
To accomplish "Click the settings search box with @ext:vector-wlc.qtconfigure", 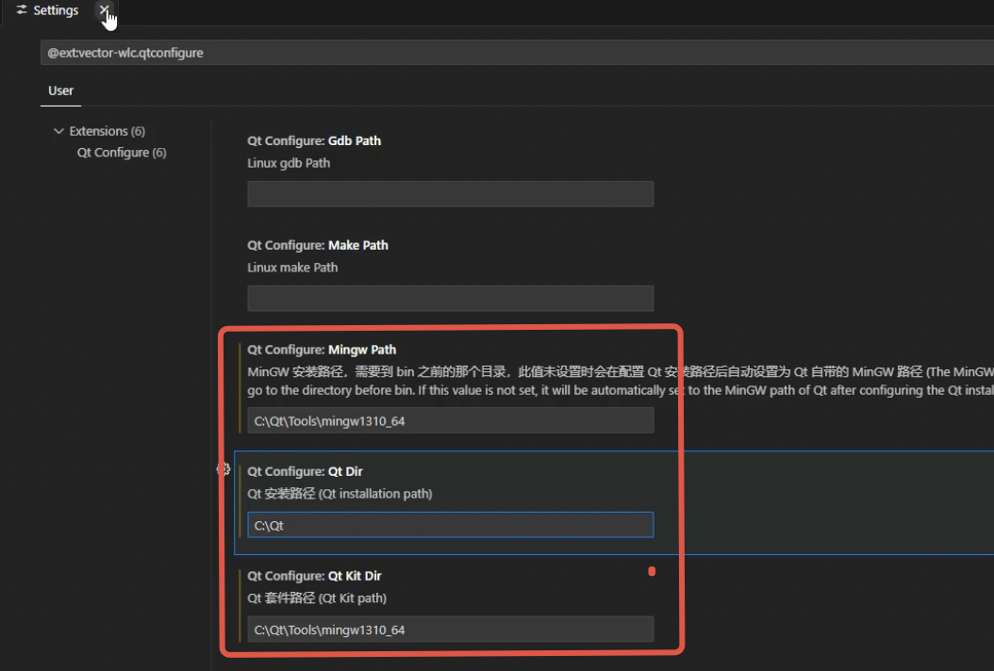I will [517, 53].
